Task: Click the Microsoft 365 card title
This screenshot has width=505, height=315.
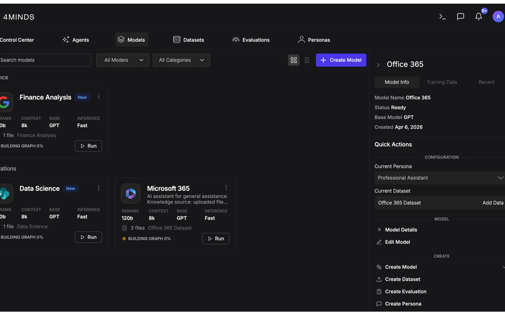Action: [168, 188]
